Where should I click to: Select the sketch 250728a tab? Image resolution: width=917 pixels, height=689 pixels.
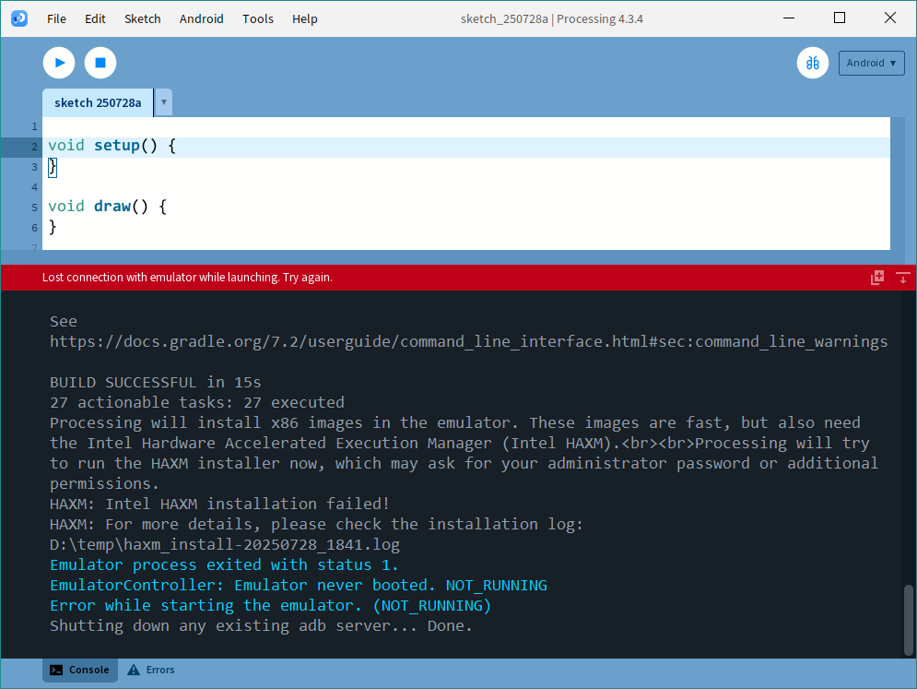point(98,103)
